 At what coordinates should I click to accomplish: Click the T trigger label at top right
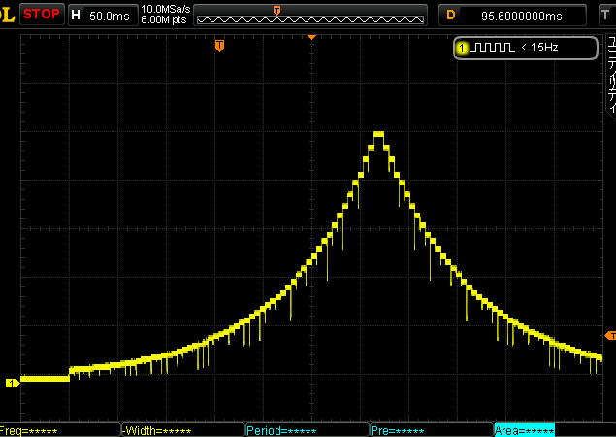605,16
